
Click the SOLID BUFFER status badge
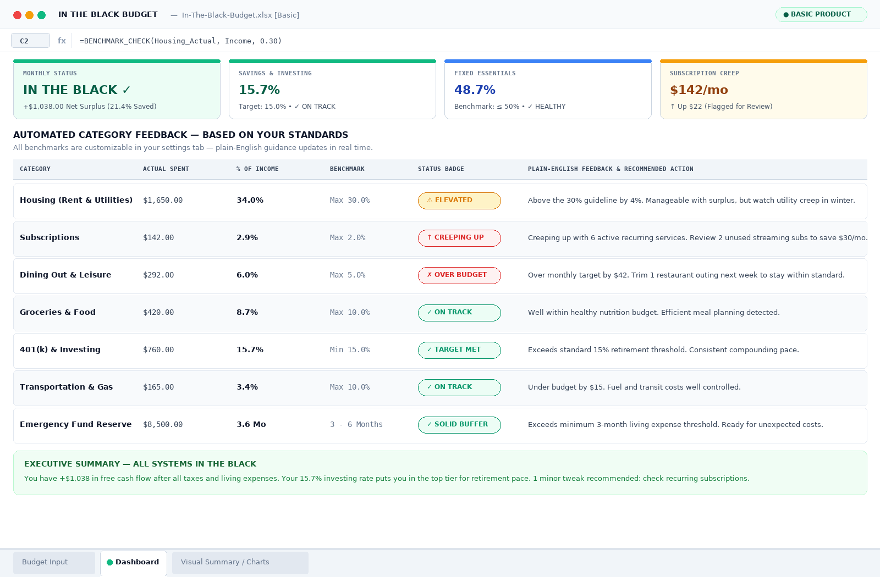coord(459,425)
